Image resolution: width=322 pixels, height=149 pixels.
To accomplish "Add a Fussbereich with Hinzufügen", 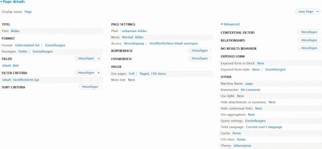I will (199, 58).
